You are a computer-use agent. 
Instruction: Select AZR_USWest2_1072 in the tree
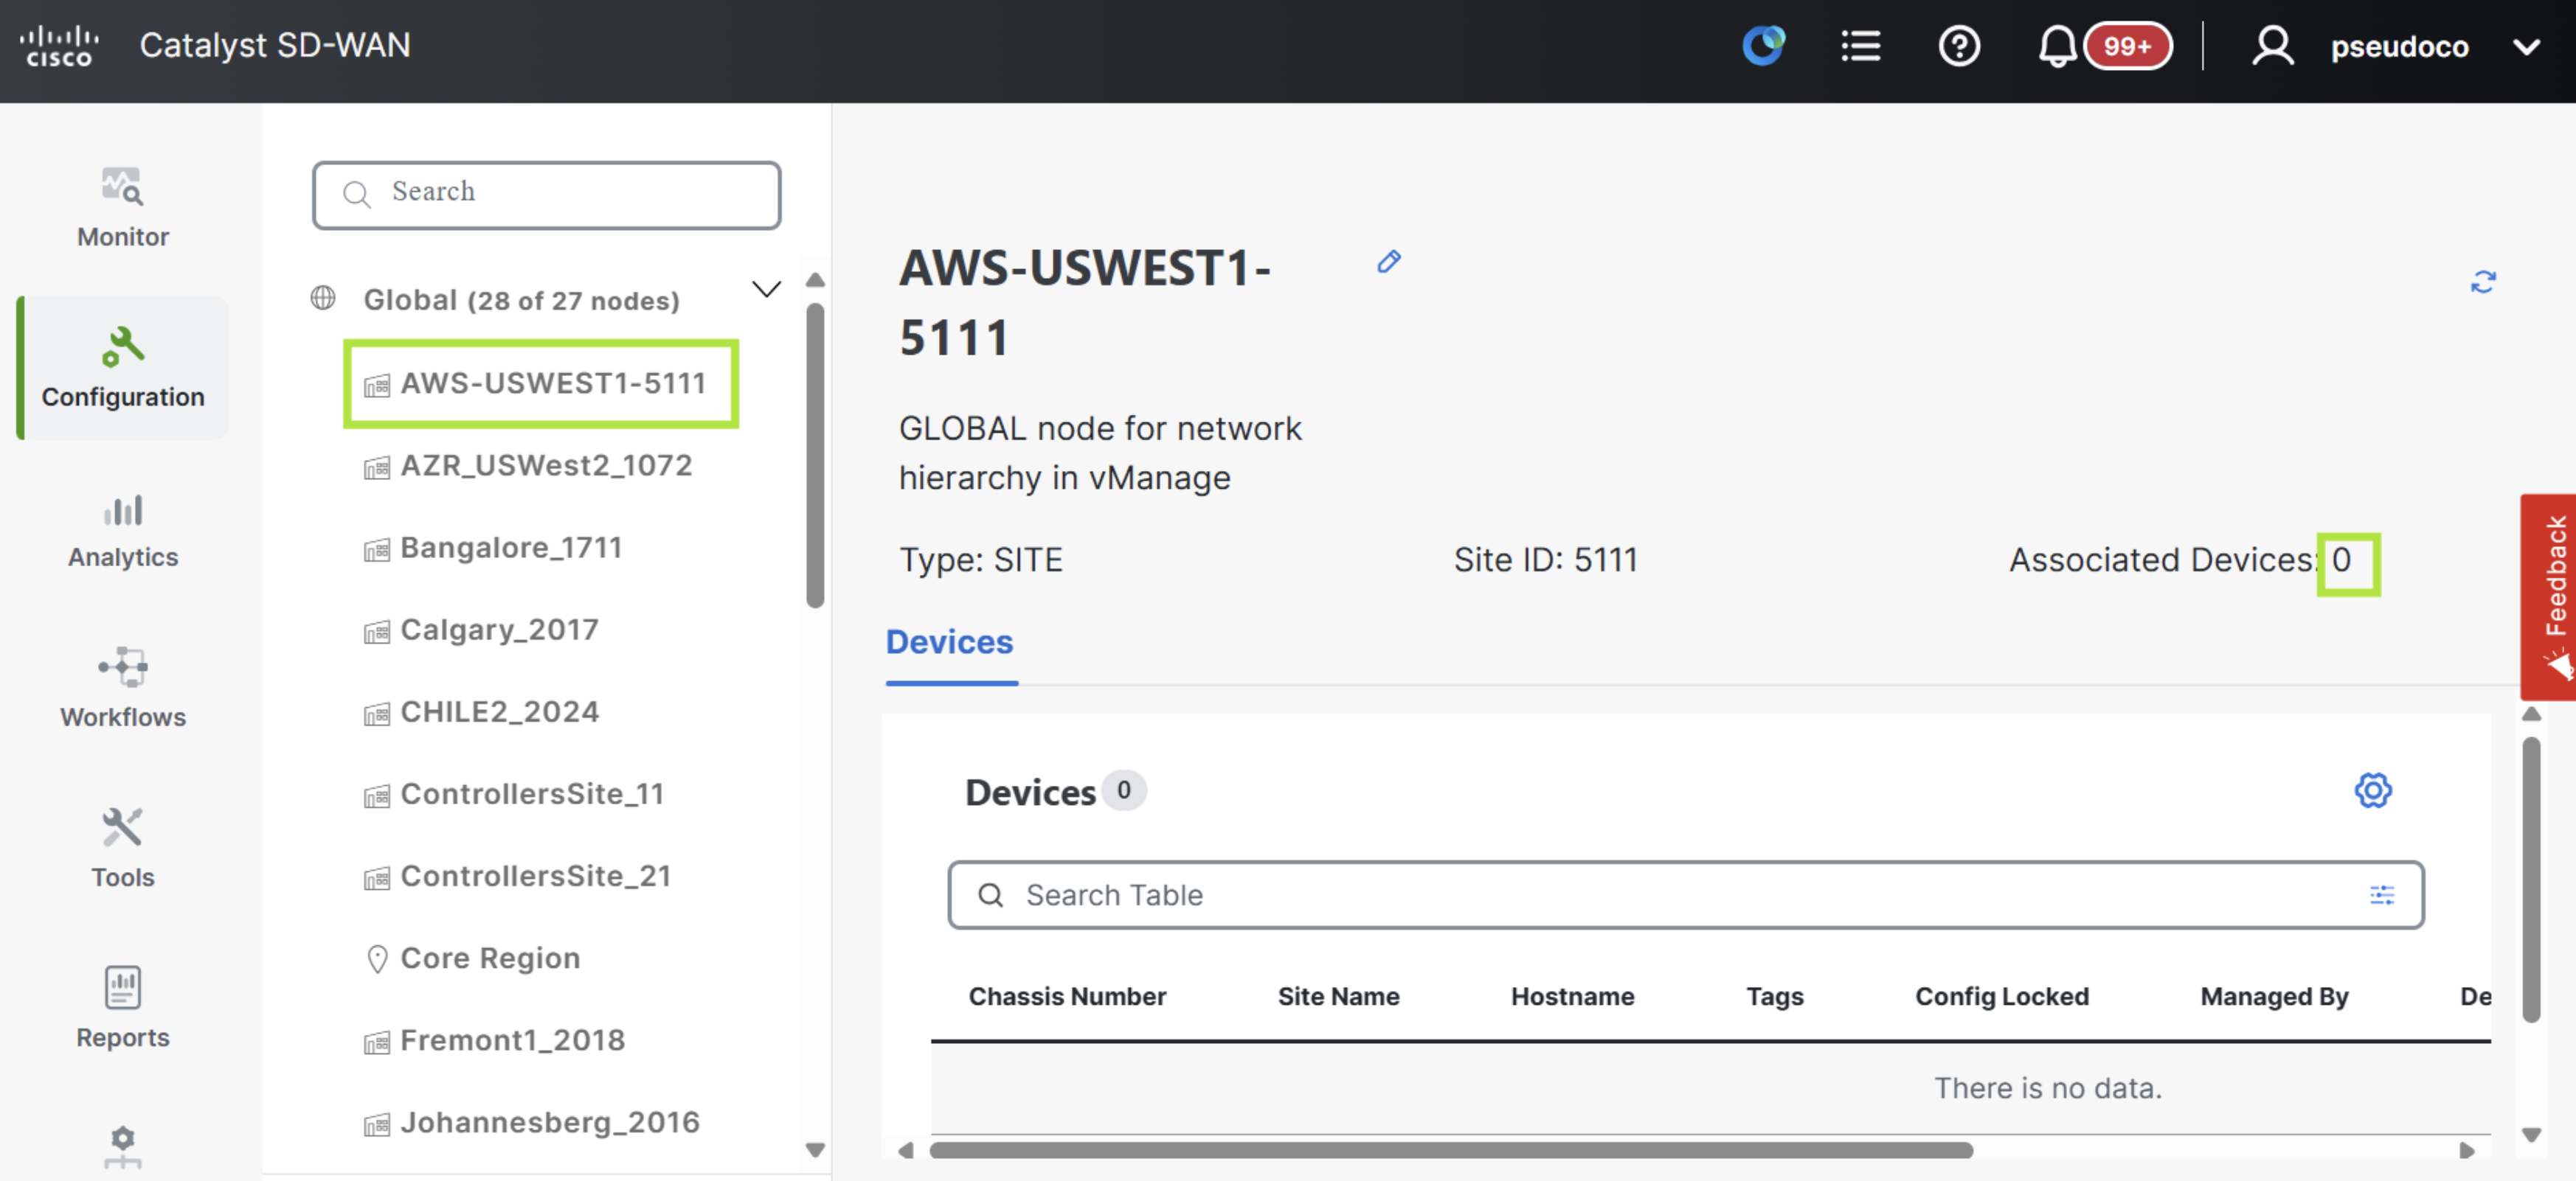[546, 466]
